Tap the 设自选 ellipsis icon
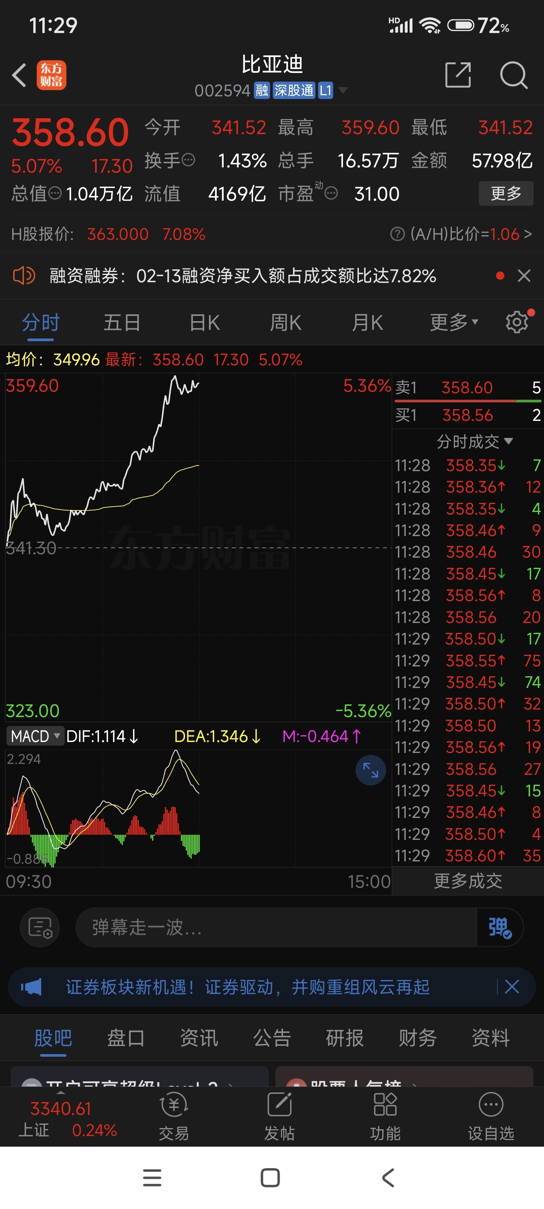Image resolution: width=544 pixels, height=1209 pixels. point(491,1105)
